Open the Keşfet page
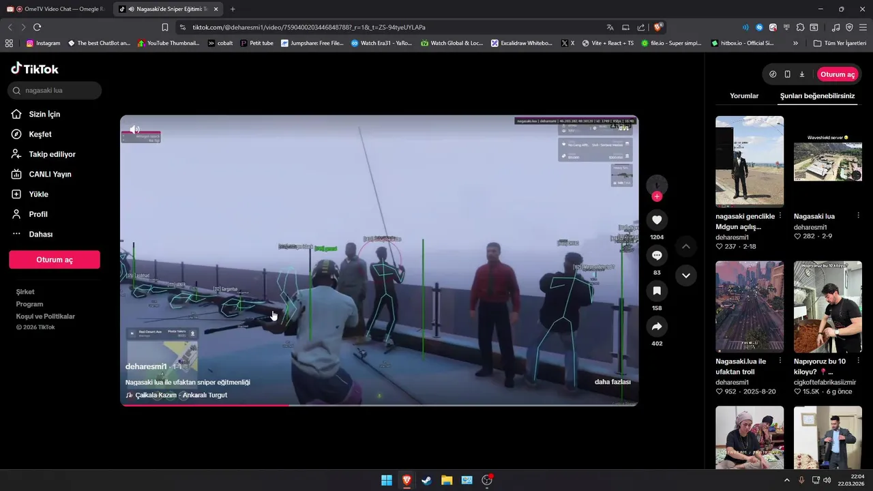 40,134
